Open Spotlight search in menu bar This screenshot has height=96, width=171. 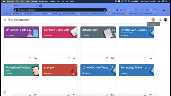click(159, 1)
